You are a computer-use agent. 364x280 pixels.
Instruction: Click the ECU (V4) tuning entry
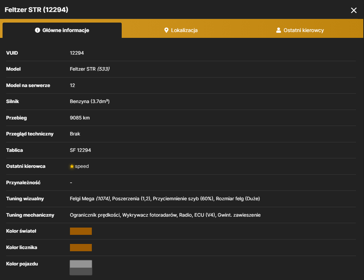tap(205, 215)
